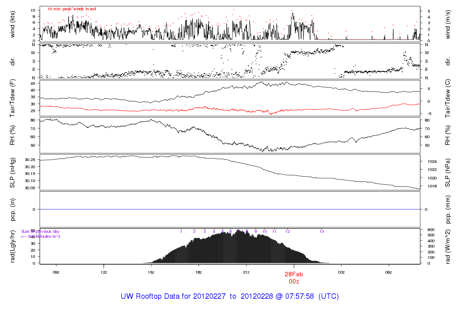Click the purple hour marker 1 in radiation panel

point(181,231)
